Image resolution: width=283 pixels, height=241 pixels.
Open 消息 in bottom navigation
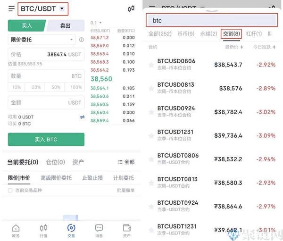pyautogui.click(x=99, y=230)
